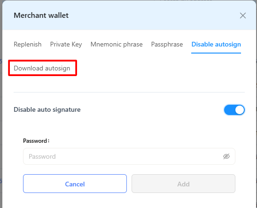
Task: Click the Add button
Action: click(x=183, y=184)
